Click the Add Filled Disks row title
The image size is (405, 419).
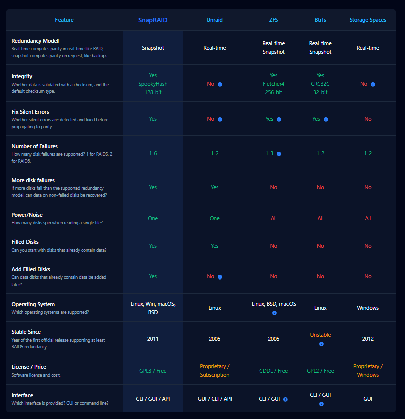[x=31, y=269]
